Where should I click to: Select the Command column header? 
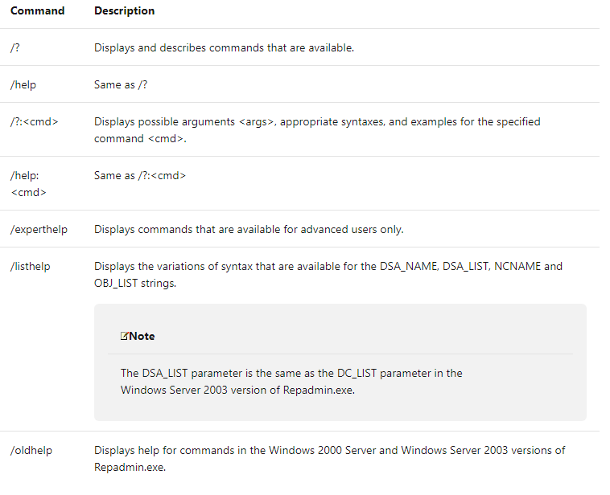coord(38,11)
